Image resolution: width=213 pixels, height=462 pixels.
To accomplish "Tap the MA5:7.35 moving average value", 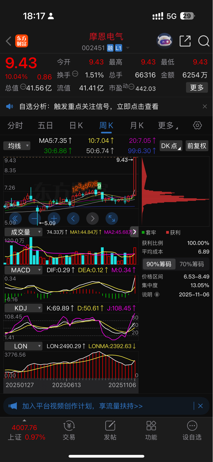I will point(55,141).
